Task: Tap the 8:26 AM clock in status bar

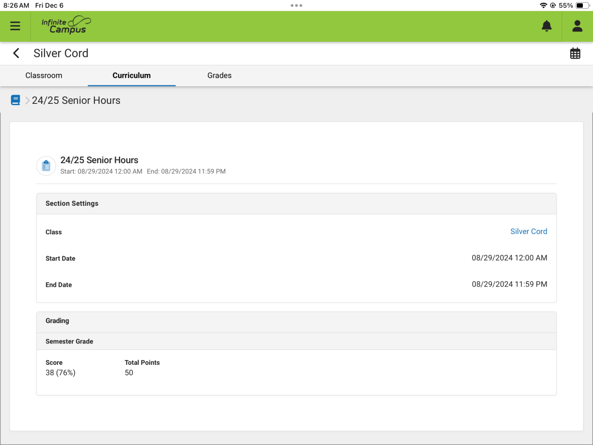Action: tap(16, 6)
